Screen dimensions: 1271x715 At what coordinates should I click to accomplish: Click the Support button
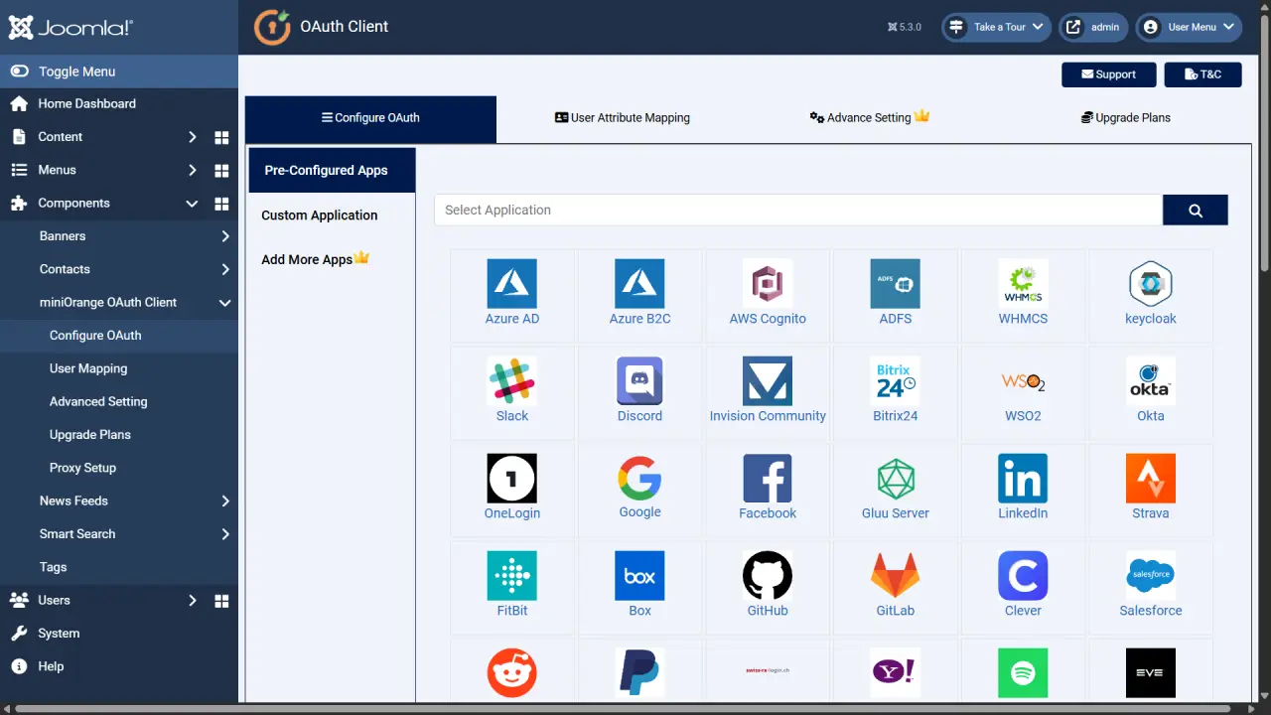(1109, 74)
